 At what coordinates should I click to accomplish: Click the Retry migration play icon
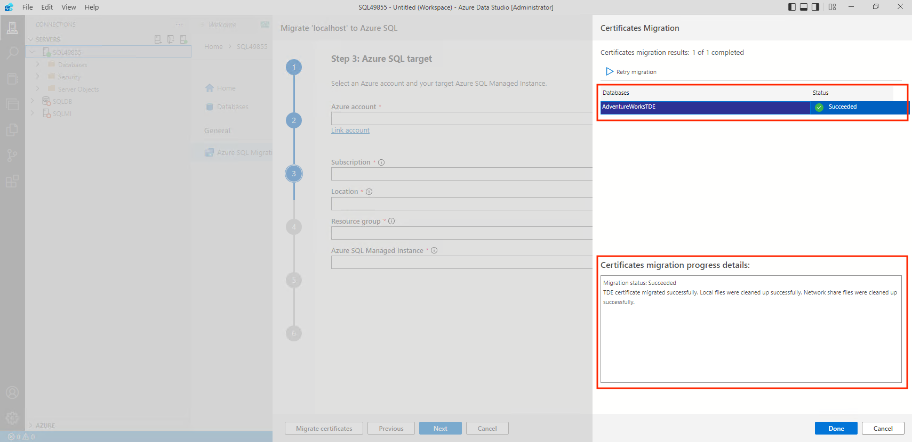[610, 71]
